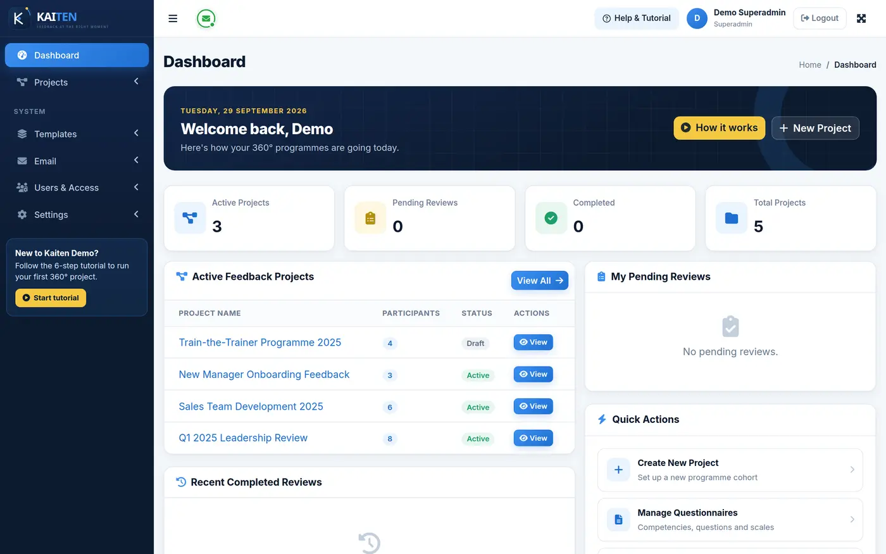This screenshot has width=886, height=554.
Task: Start the 6-step tutorial
Action: point(51,298)
